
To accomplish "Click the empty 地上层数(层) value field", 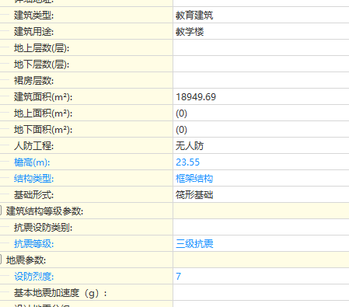I will (261, 47).
